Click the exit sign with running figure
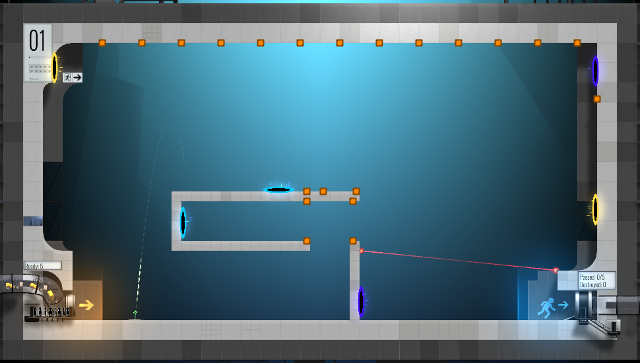640x363 pixels. 67,77
